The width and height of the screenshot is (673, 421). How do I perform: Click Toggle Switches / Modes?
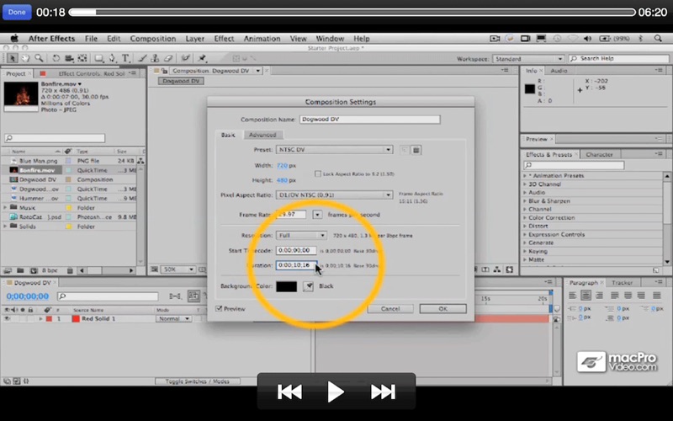click(x=197, y=381)
